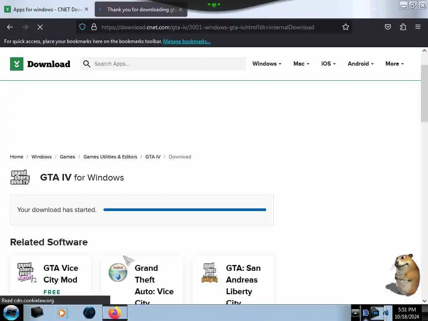Open Games Utilities & Editors breadcrumb
Image resolution: width=428 pixels, height=321 pixels.
[x=110, y=157]
